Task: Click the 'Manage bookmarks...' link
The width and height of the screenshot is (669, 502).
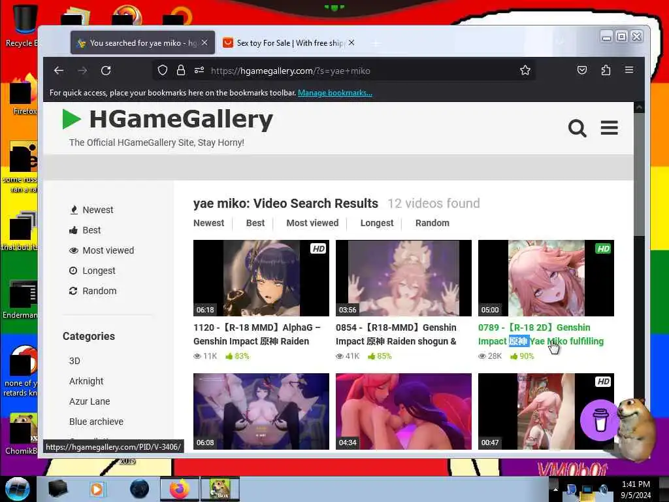Action: (335, 93)
